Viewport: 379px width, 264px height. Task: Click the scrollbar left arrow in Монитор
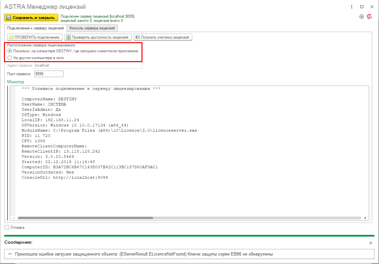tap(14, 218)
